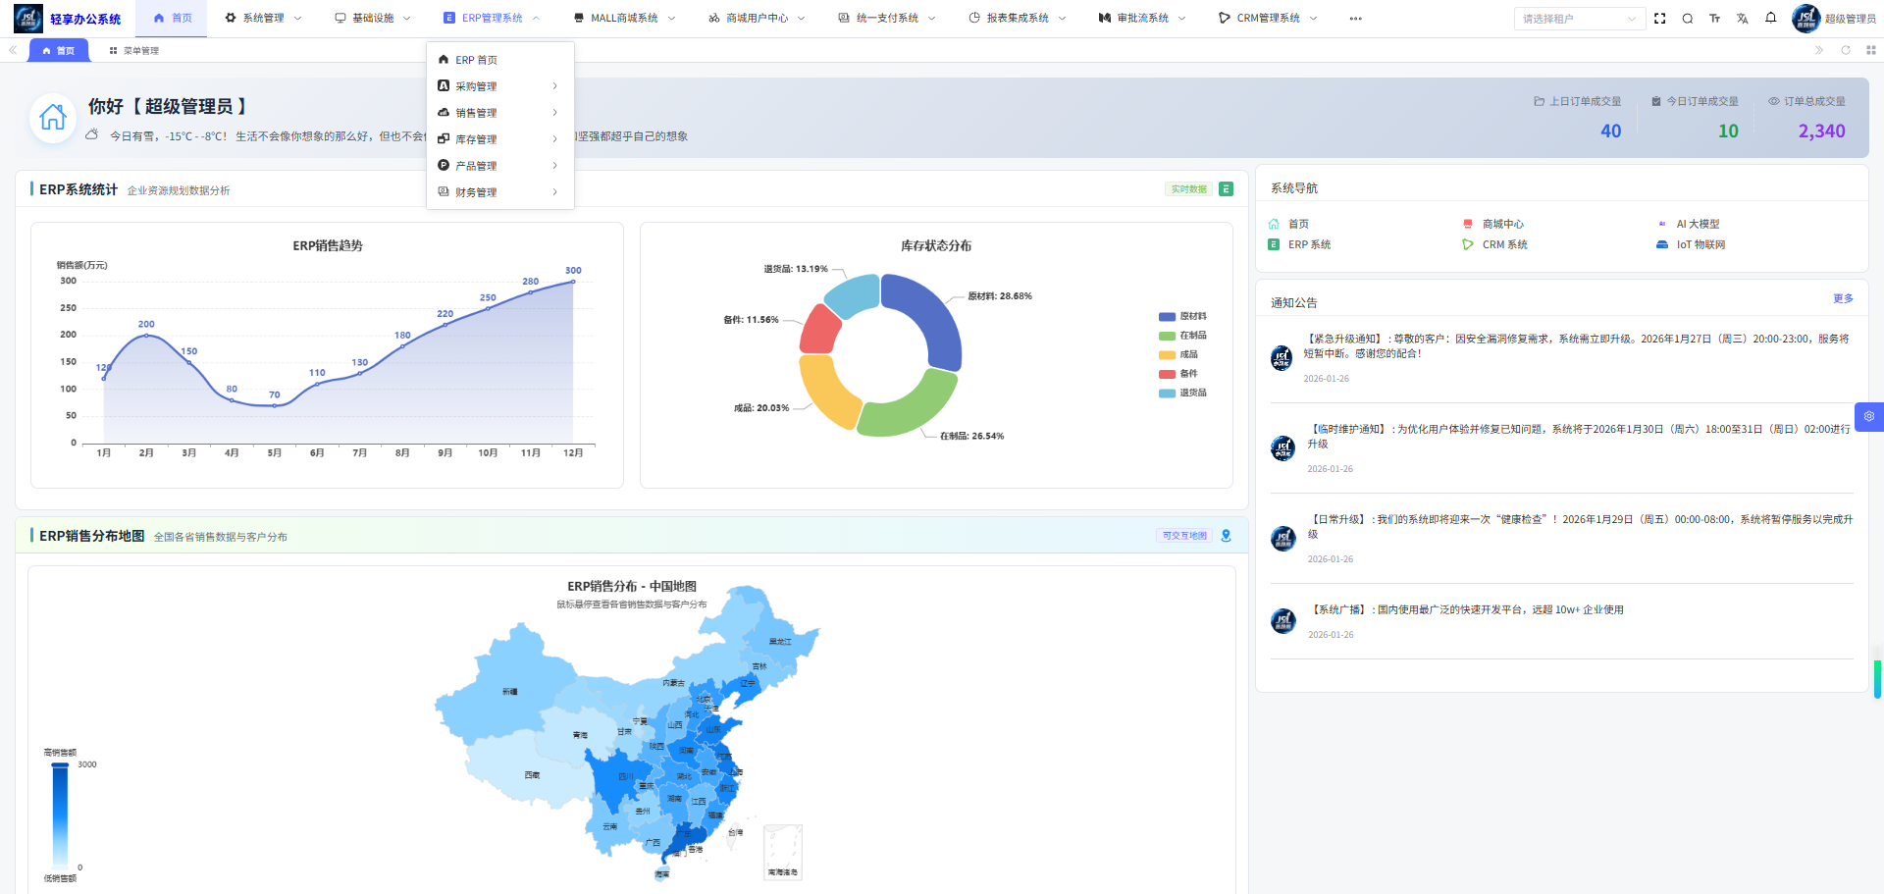
Task: Click the font size (Tt) icon
Action: coord(1714,18)
